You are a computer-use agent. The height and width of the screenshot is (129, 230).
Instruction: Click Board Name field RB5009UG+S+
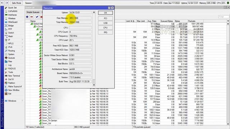[80, 73]
